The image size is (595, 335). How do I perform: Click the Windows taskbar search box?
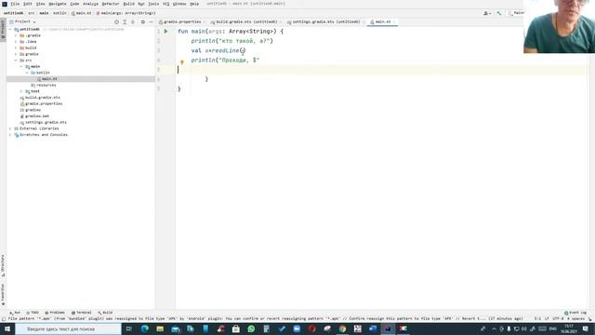(68, 328)
